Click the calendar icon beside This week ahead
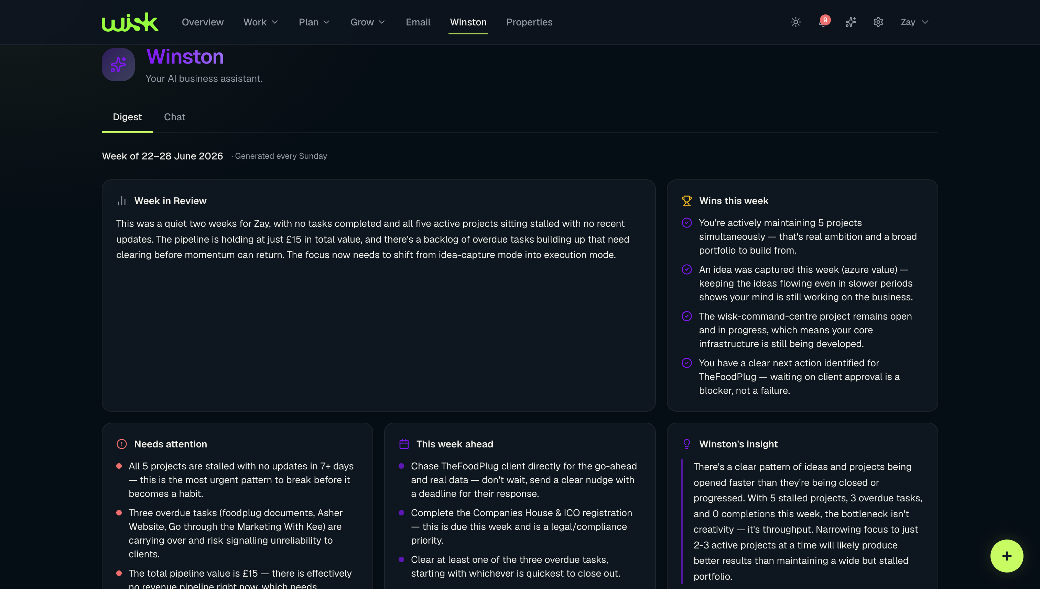The image size is (1040, 589). coord(404,444)
